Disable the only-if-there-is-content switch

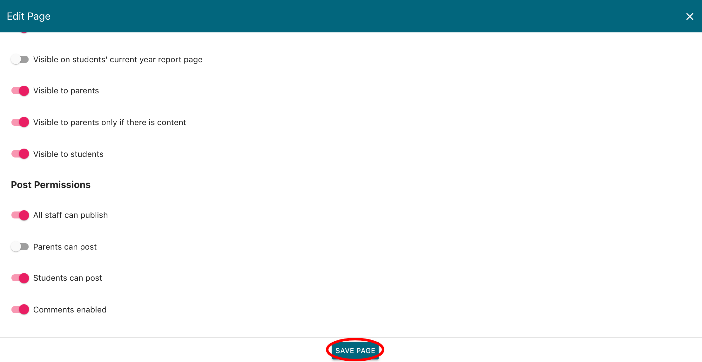pyautogui.click(x=20, y=122)
